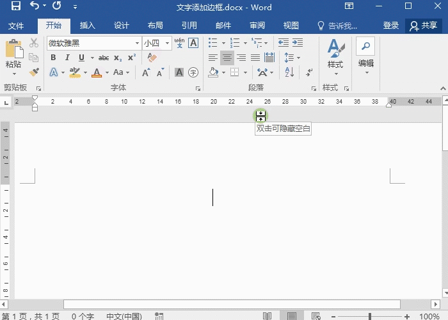Decrease font size with smaller A
The height and width of the screenshot is (320, 448).
[x=160, y=72]
